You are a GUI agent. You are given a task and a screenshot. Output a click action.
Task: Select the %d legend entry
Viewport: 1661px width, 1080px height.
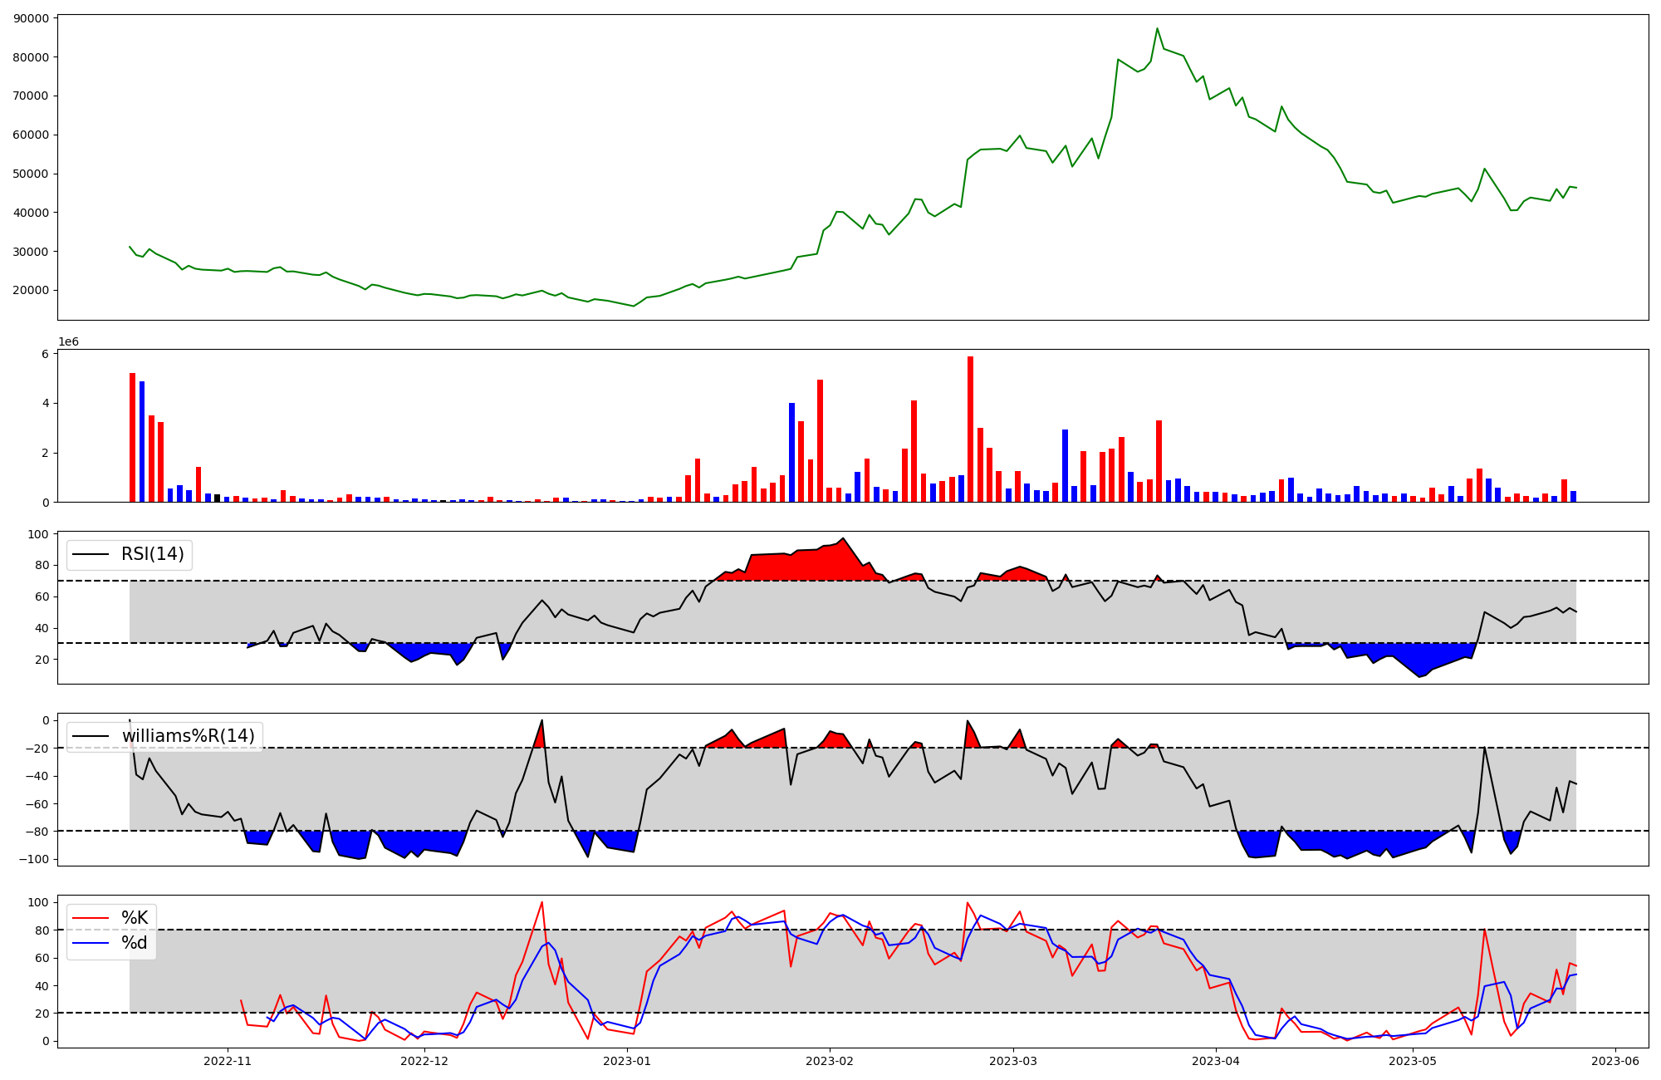pyautogui.click(x=134, y=943)
